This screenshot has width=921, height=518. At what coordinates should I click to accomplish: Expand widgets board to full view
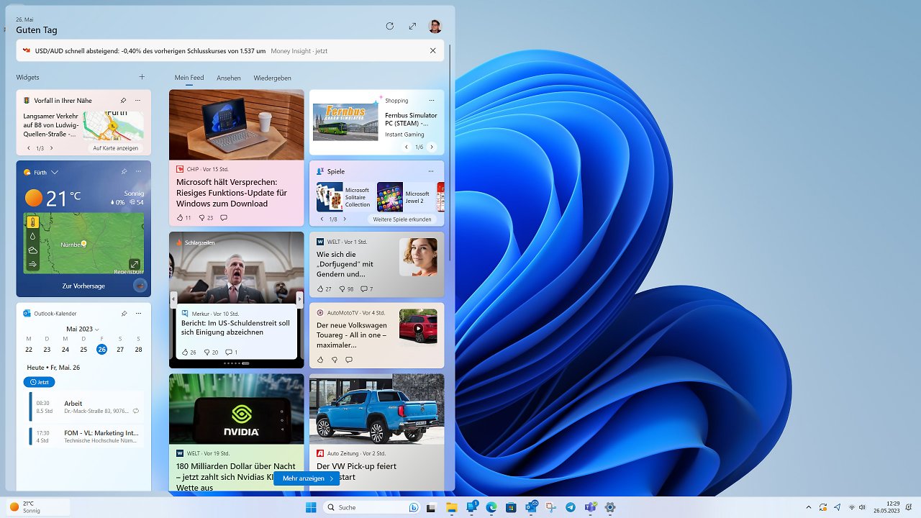(412, 26)
